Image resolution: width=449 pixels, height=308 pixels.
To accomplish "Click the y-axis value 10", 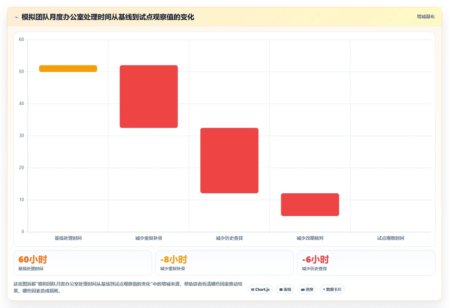I will pyautogui.click(x=21, y=200).
